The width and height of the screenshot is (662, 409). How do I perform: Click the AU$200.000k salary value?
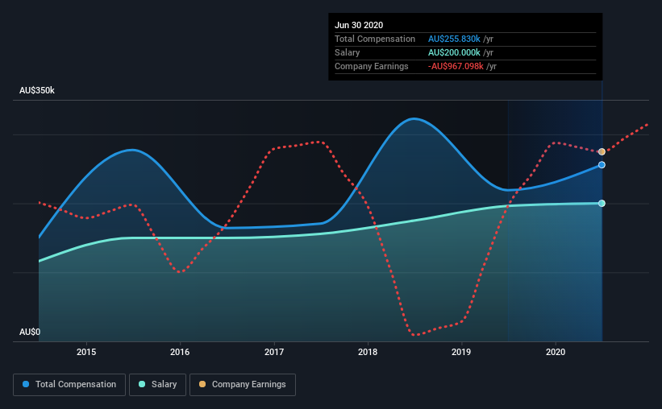(454, 52)
